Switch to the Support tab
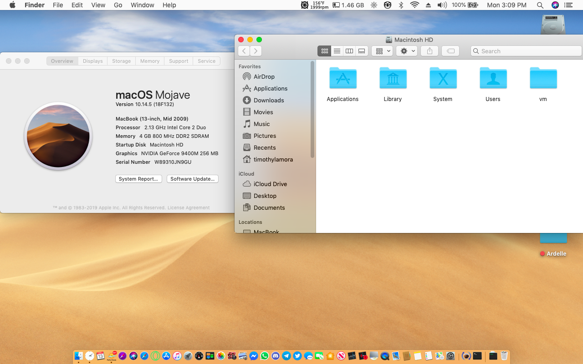The width and height of the screenshot is (583, 364). 179,61
